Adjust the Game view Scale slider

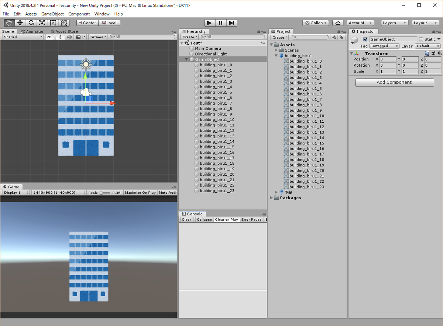point(105,193)
